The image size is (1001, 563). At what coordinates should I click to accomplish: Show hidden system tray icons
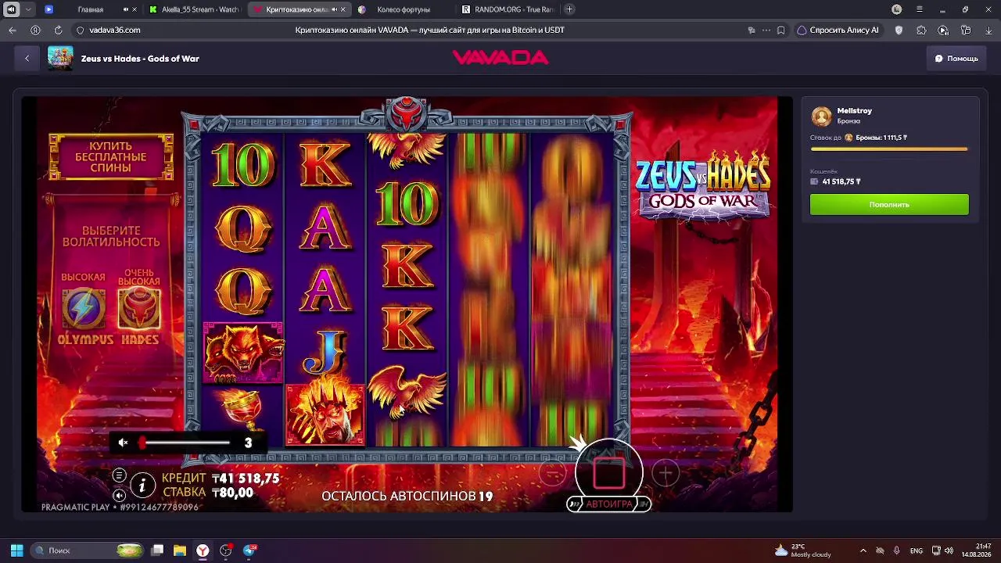click(x=863, y=550)
